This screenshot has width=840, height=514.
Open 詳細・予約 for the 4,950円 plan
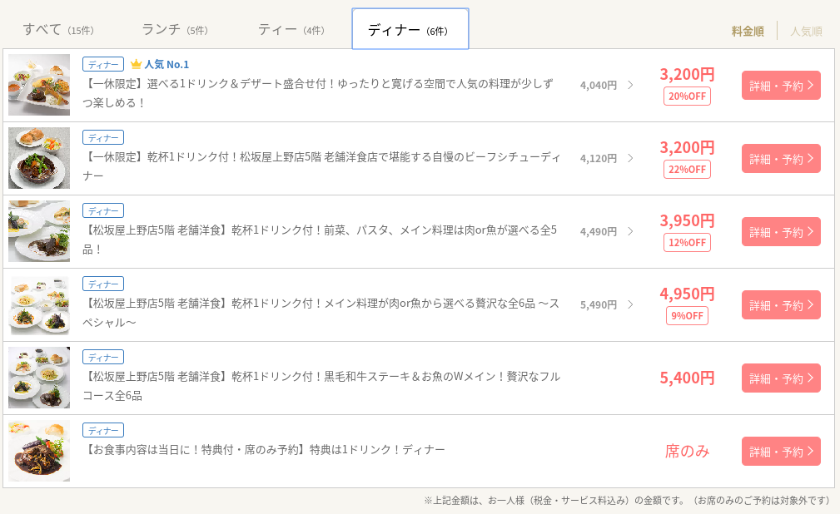pos(781,305)
